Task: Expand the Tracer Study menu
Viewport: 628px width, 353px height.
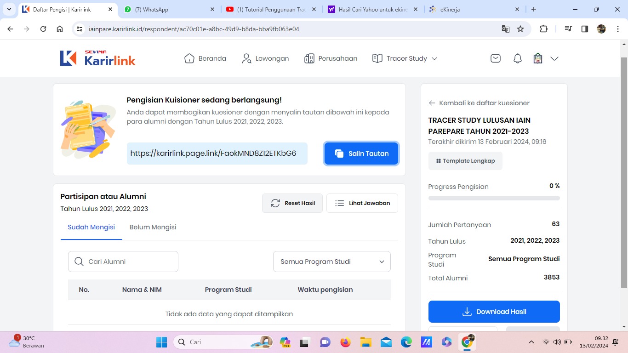Action: point(405,58)
